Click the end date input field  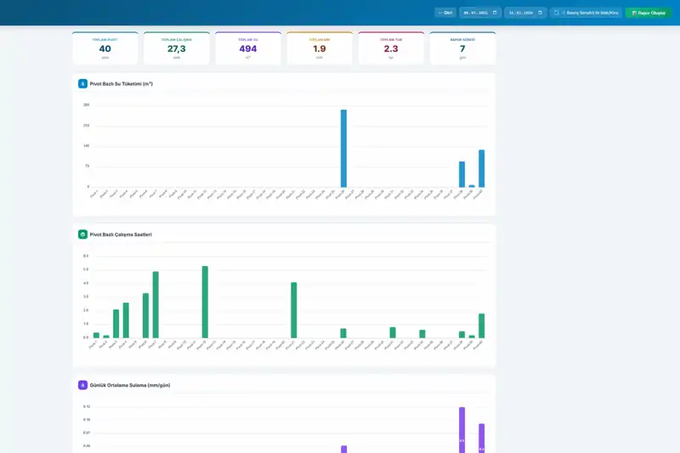(x=521, y=13)
